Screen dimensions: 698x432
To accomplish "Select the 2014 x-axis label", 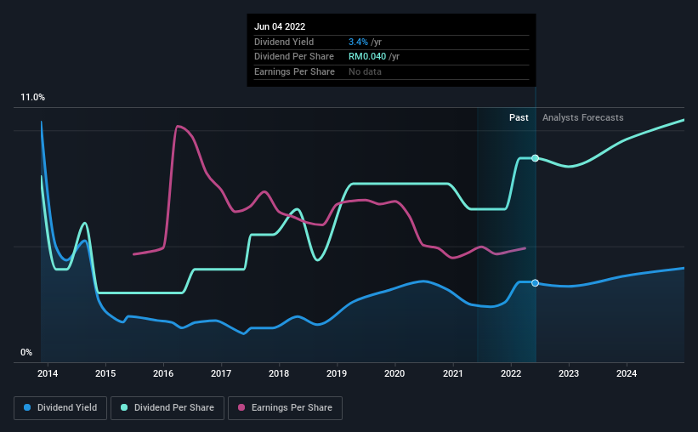I will (x=48, y=373).
